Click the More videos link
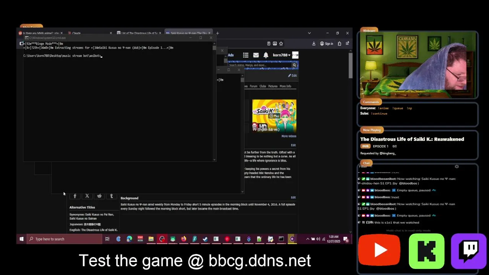Image resolution: width=489 pixels, height=275 pixels. pyautogui.click(x=289, y=136)
